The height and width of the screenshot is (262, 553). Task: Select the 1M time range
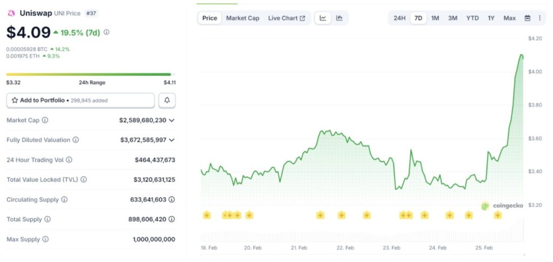pos(435,18)
